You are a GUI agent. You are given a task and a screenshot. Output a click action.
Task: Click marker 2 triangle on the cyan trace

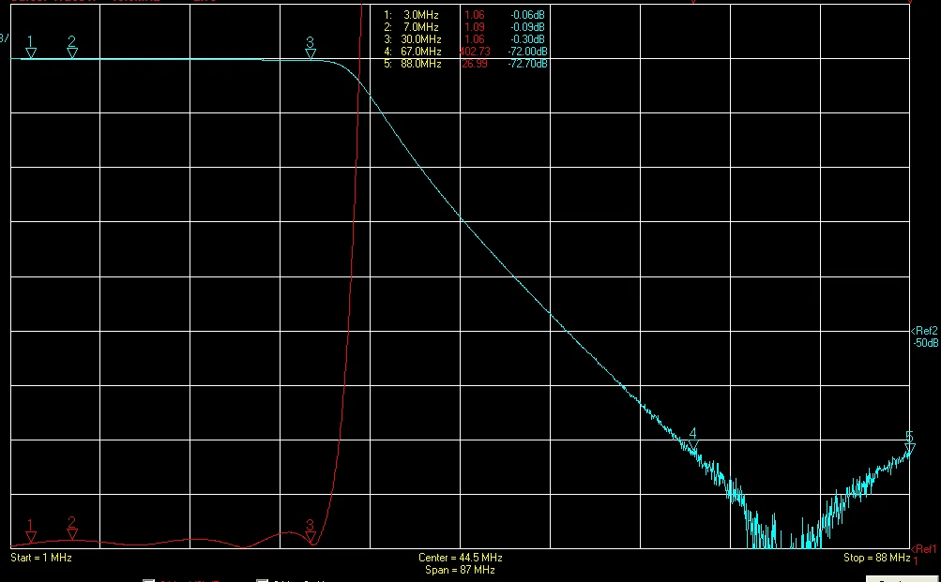72,52
